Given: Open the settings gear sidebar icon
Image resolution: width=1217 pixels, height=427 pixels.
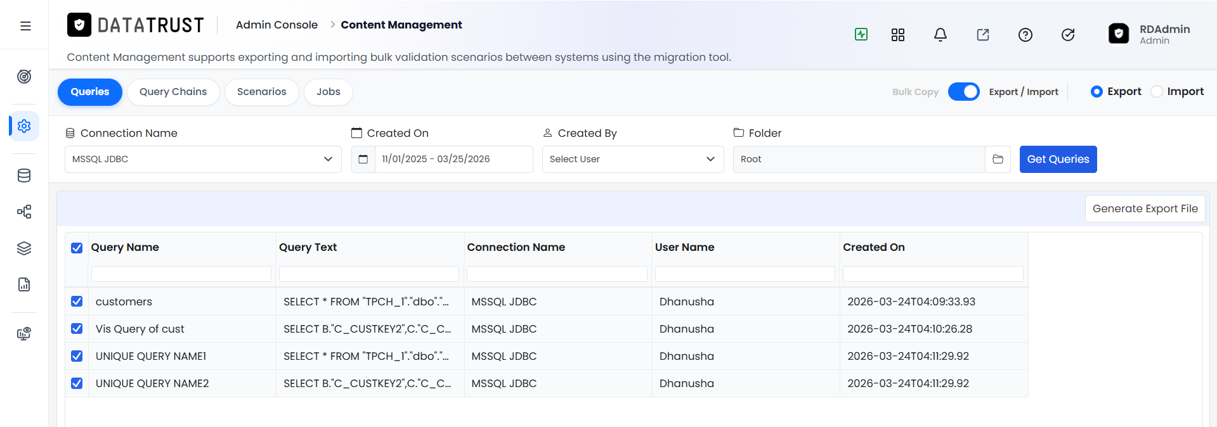Looking at the screenshot, I should tap(24, 126).
